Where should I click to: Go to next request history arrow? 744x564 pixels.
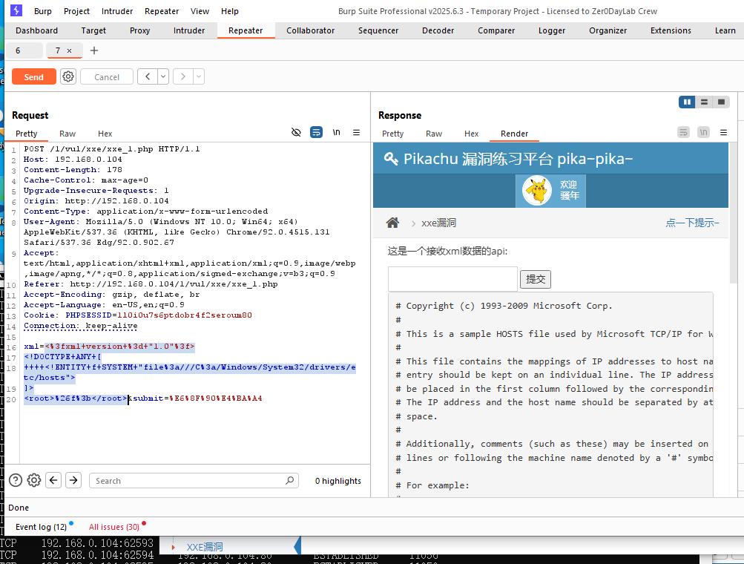click(183, 76)
